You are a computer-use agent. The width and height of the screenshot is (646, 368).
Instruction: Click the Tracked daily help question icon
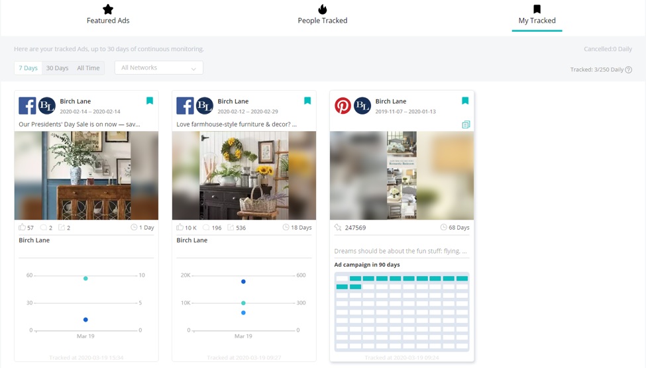(629, 70)
